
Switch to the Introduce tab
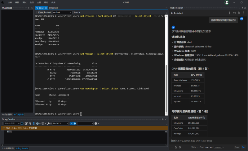(53, 8)
